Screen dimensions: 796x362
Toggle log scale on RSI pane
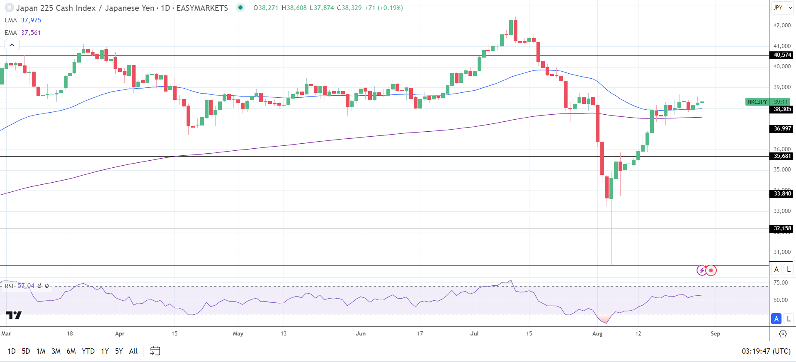(x=789, y=319)
